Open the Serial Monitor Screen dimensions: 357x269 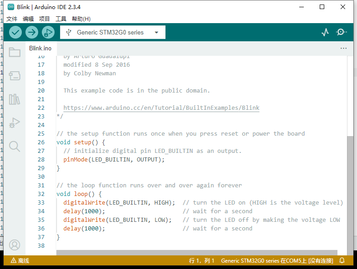341,32
